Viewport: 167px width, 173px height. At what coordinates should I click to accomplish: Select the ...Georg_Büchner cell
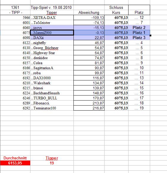[x=52, y=48]
